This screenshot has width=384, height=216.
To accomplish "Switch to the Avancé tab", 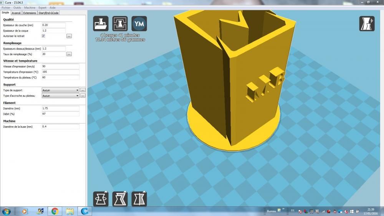I will 16,13.
